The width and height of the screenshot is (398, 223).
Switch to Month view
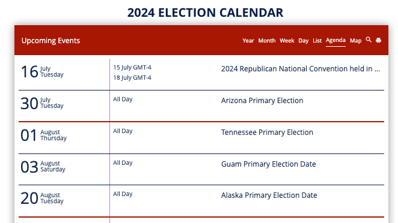pyautogui.click(x=267, y=41)
